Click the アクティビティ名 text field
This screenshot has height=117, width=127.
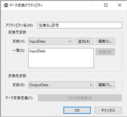[80, 25]
